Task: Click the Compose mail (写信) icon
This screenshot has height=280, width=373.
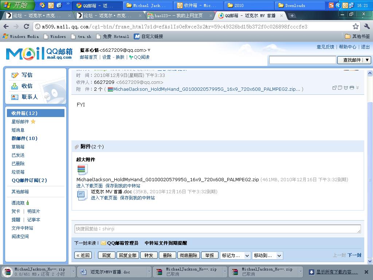Action: (15, 75)
